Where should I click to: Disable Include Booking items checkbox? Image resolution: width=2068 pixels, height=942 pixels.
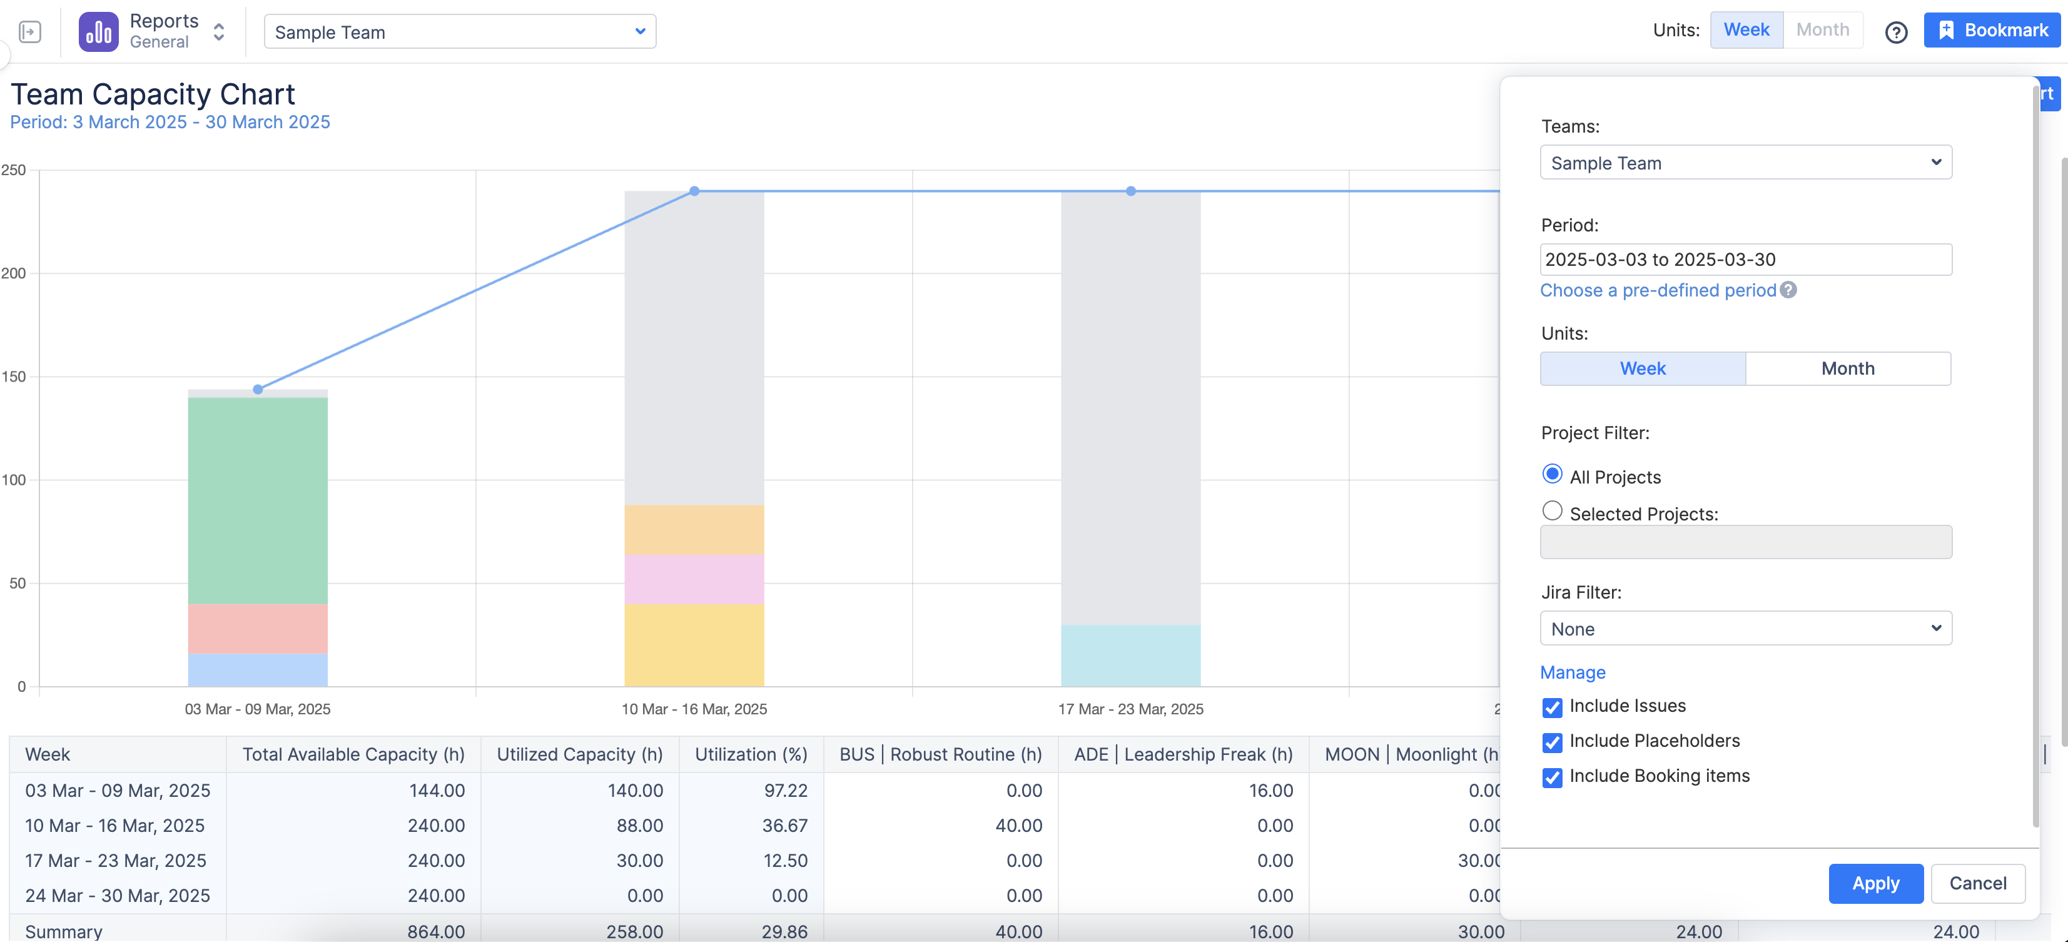coord(1552,777)
